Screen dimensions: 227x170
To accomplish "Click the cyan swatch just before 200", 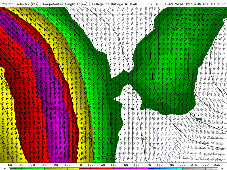I will click(180, 169).
